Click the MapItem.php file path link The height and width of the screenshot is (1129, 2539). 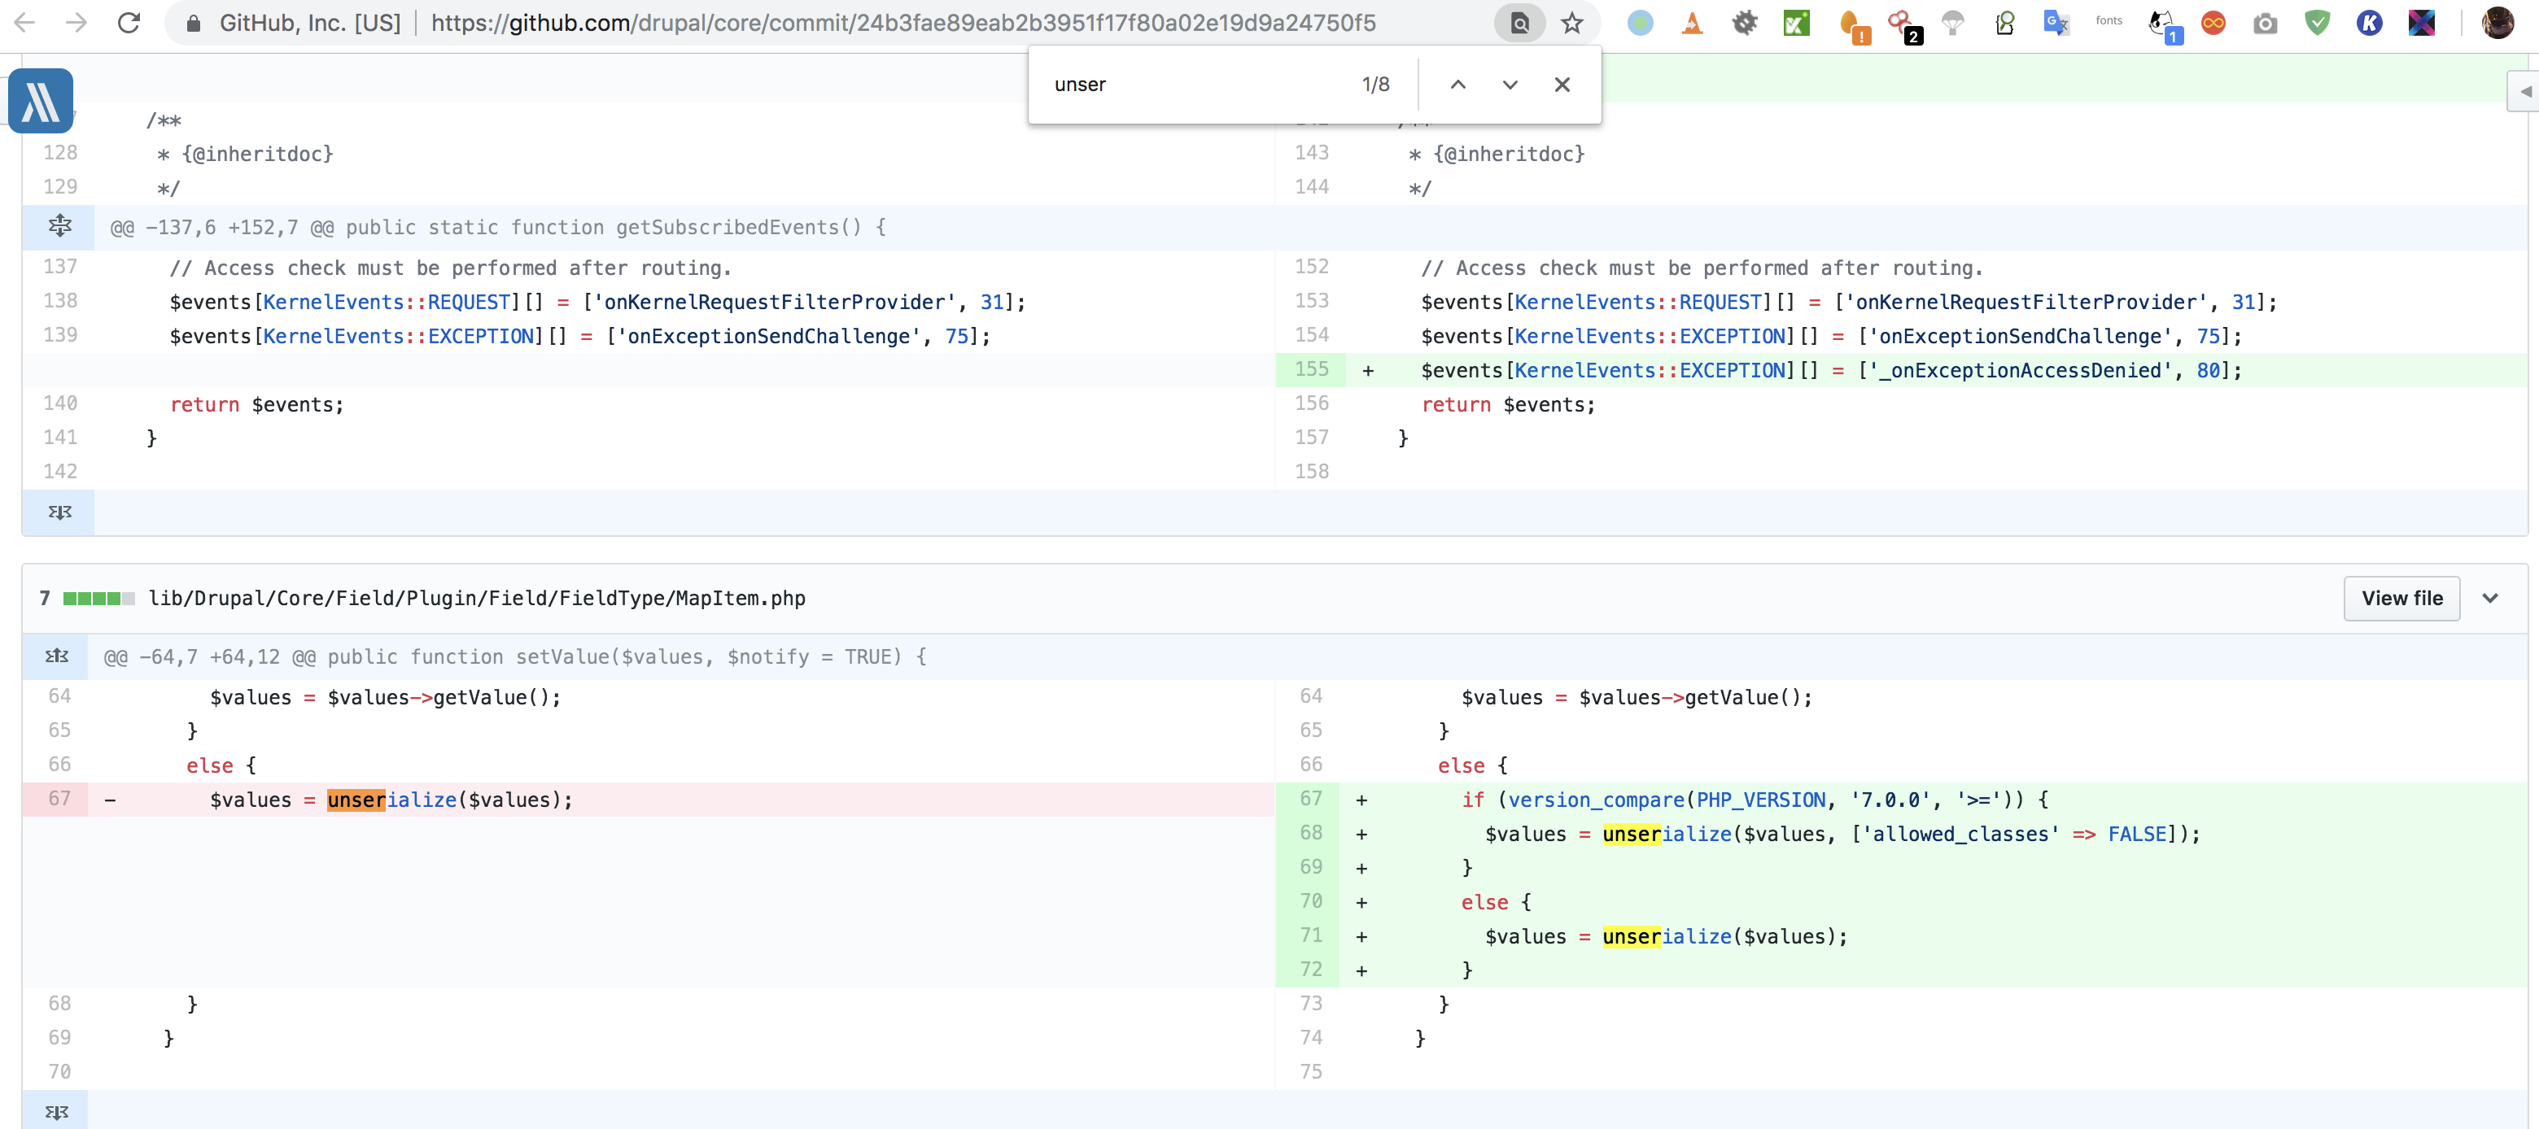point(476,598)
